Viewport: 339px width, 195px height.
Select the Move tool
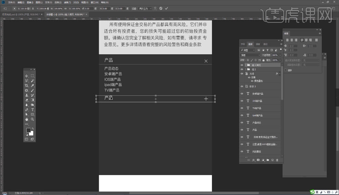click(x=27, y=76)
